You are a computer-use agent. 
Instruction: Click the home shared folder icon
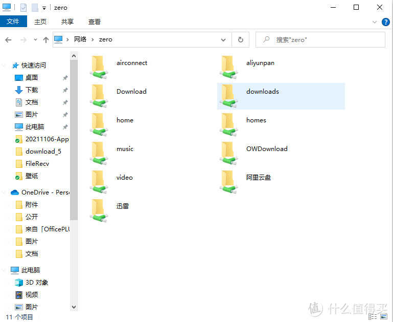[99, 124]
